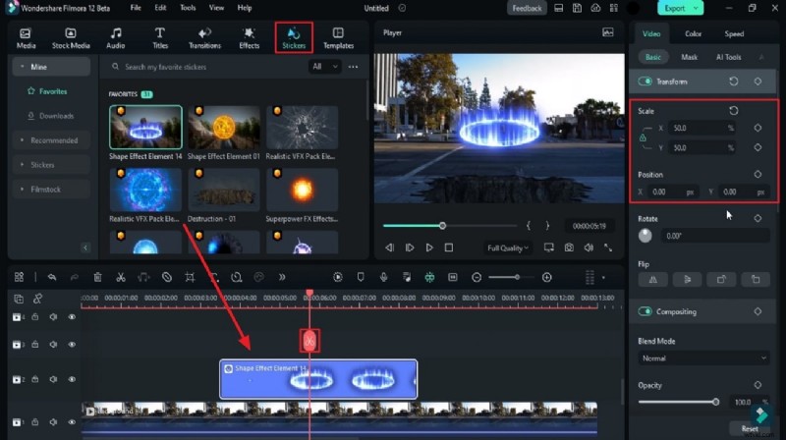Viewport: 786px width, 440px height.
Task: Click the fullscreen expand icon
Action: 608,247
